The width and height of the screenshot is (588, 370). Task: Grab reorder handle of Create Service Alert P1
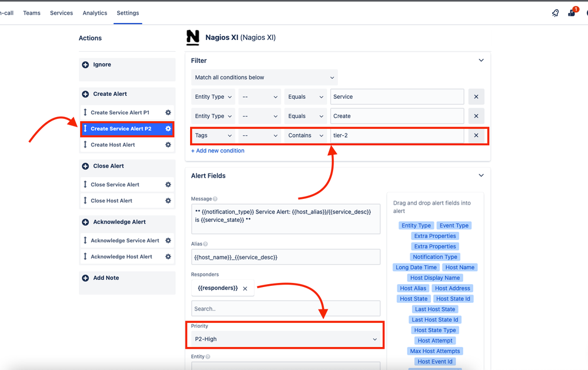coord(85,112)
